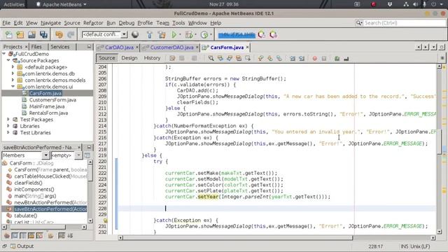This screenshot has height=252, width=448.
Task: Click the Navigator filter settings icon beside empty combo
Action: tap(87, 155)
